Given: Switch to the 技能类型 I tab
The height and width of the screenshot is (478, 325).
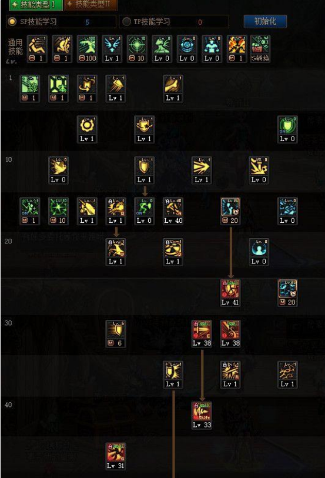Looking at the screenshot, I should click(x=36, y=5).
